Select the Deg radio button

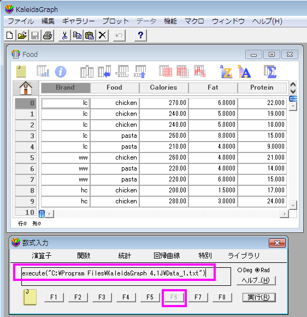tap(240, 270)
